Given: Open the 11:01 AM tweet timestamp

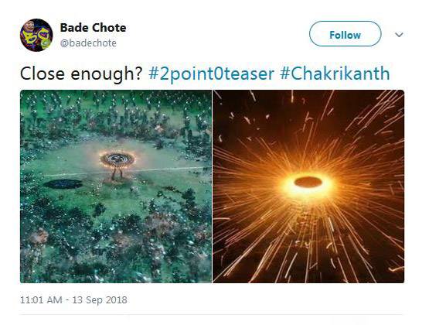Looking at the screenshot, I should (x=41, y=299).
